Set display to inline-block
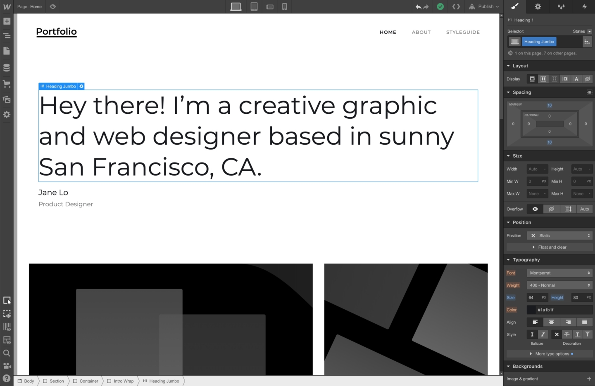Image resolution: width=595 pixels, height=386 pixels. coord(565,79)
